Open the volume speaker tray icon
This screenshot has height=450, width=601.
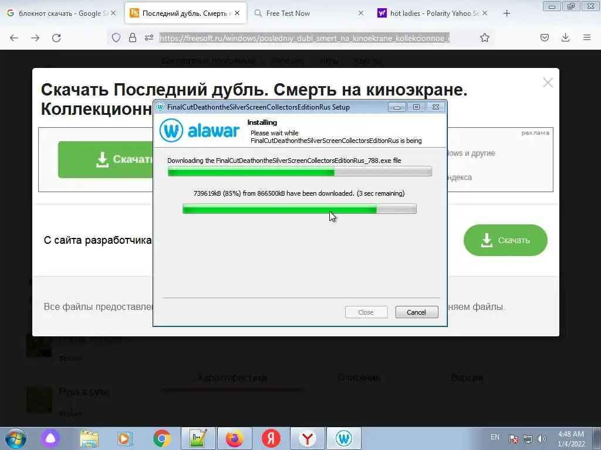click(542, 438)
